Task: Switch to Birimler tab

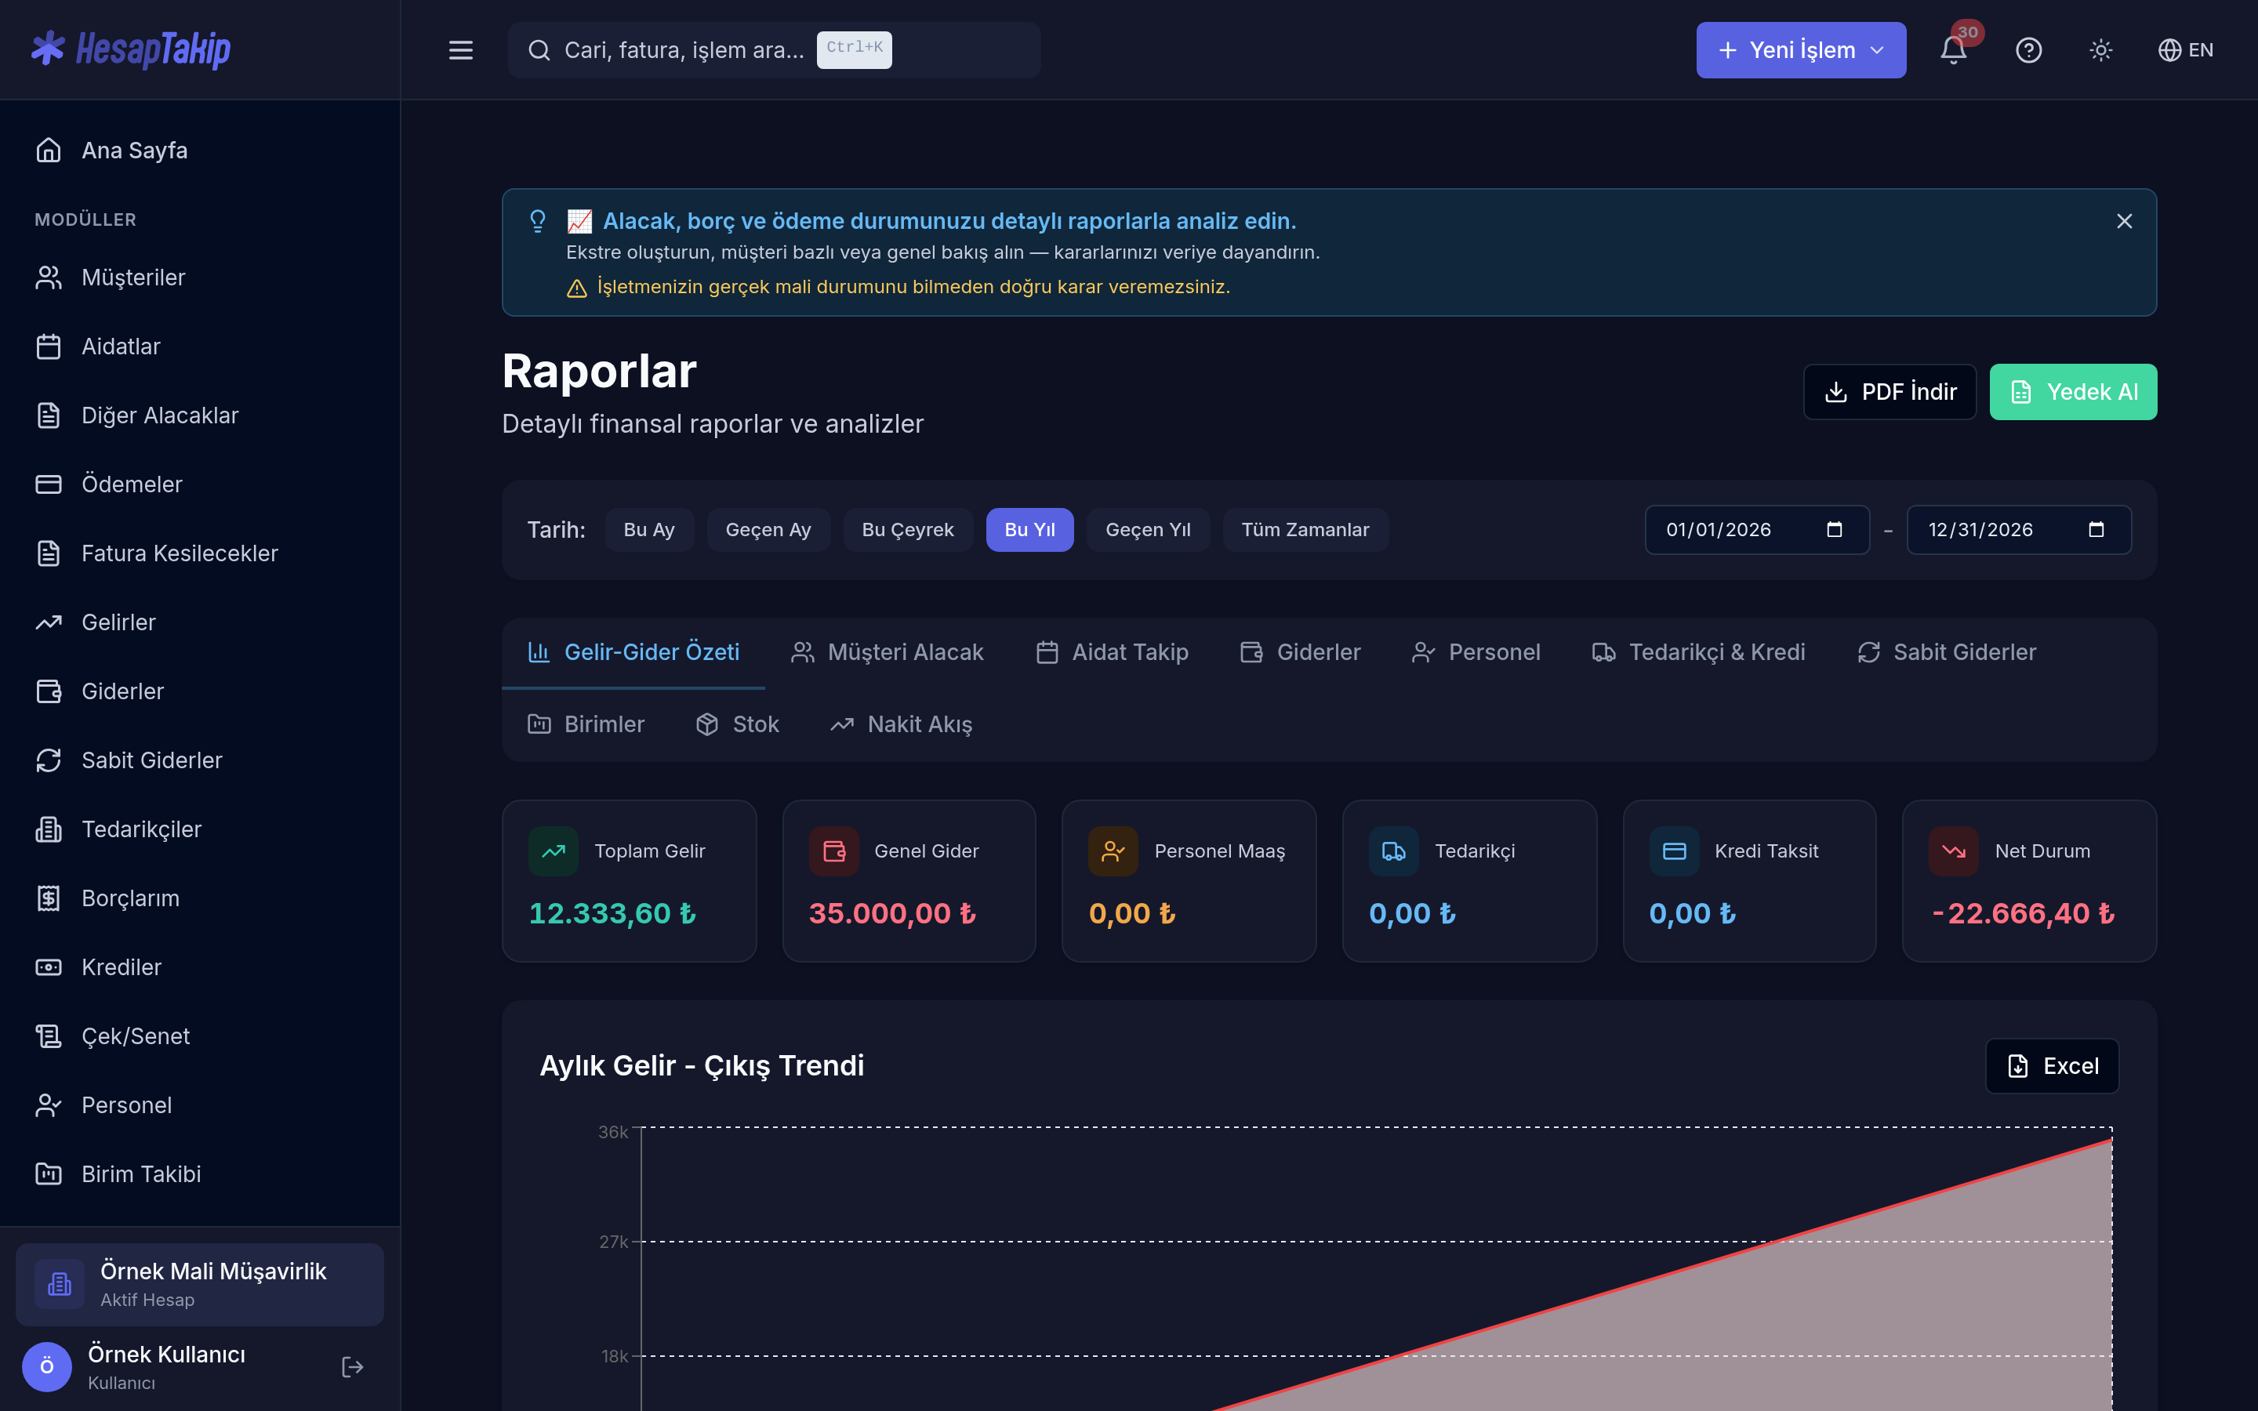Action: coord(586,725)
